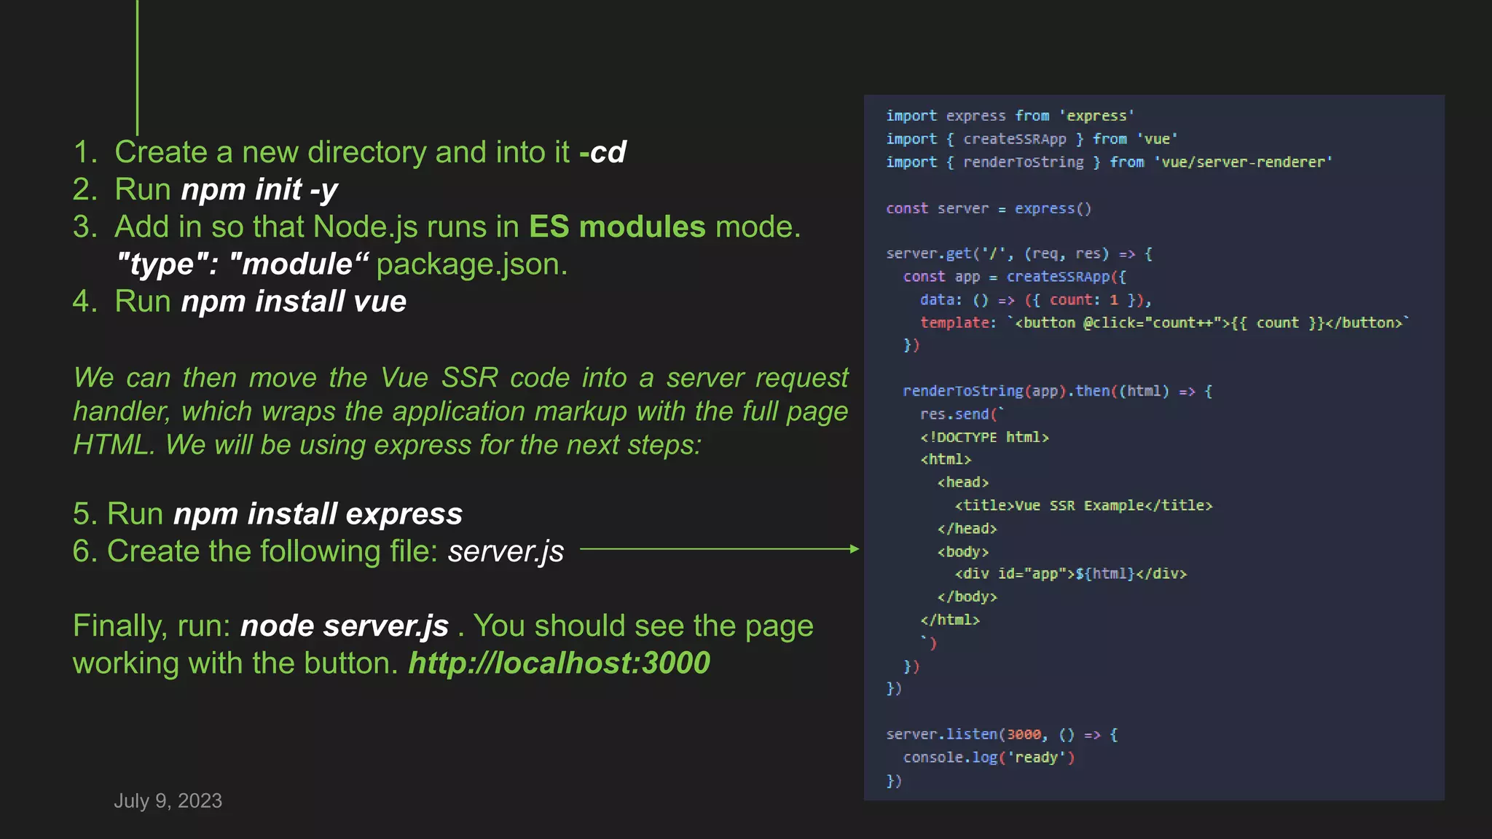This screenshot has height=839, width=1492.
Task: Click the '</html>' closing tag line
Action: tap(950, 620)
